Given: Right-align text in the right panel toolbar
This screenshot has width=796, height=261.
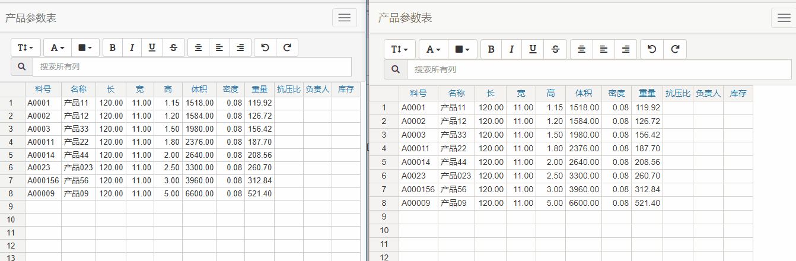Looking at the screenshot, I should click(x=625, y=49).
